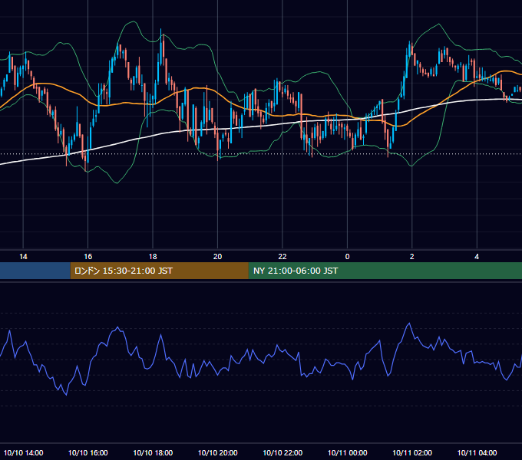Click the 16 hour axis label
The image size is (522, 460).
pos(88,257)
